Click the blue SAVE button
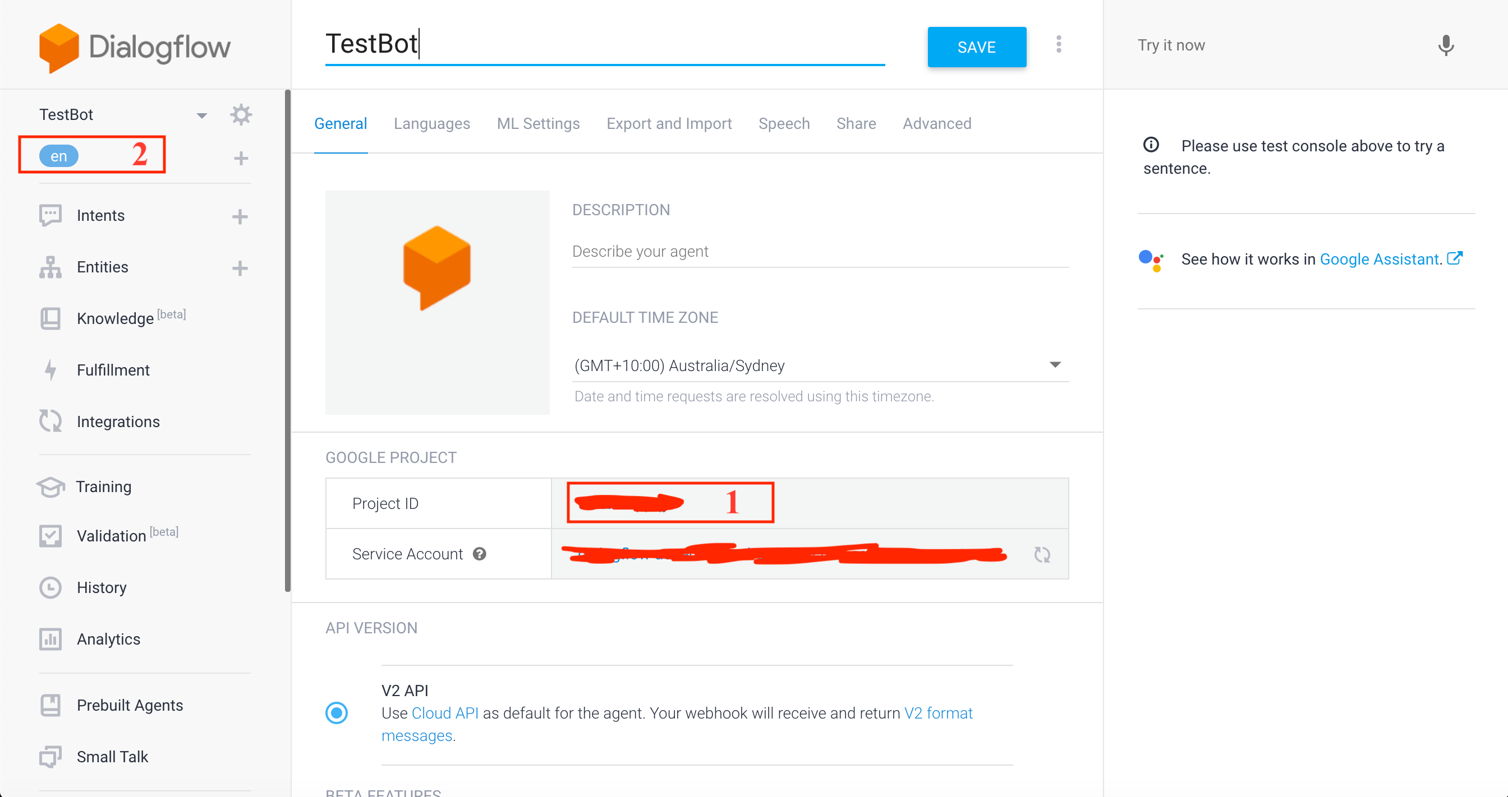The image size is (1508, 797). (976, 48)
